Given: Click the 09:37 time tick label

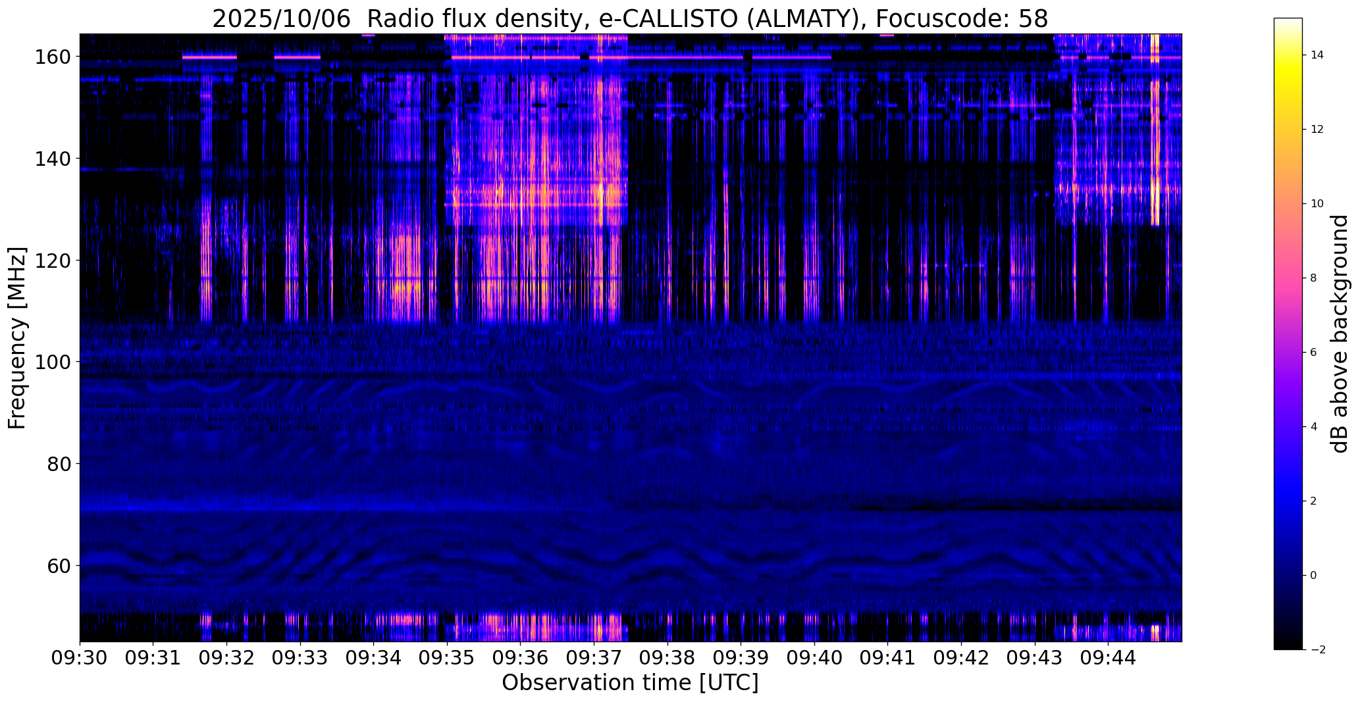Looking at the screenshot, I should point(594,658).
